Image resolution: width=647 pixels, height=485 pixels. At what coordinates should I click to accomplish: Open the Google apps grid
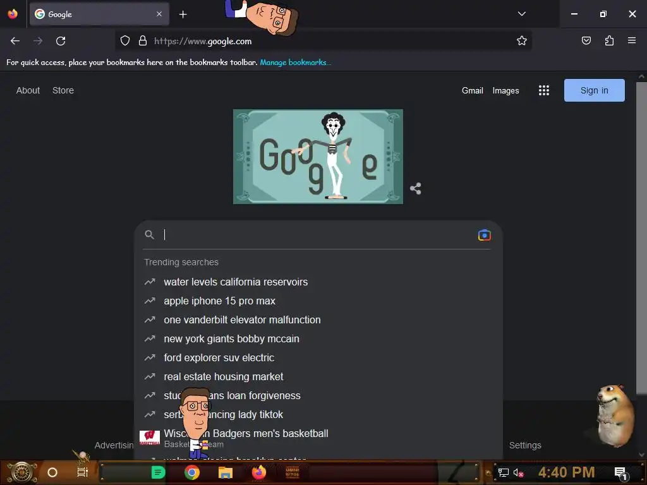(544, 90)
